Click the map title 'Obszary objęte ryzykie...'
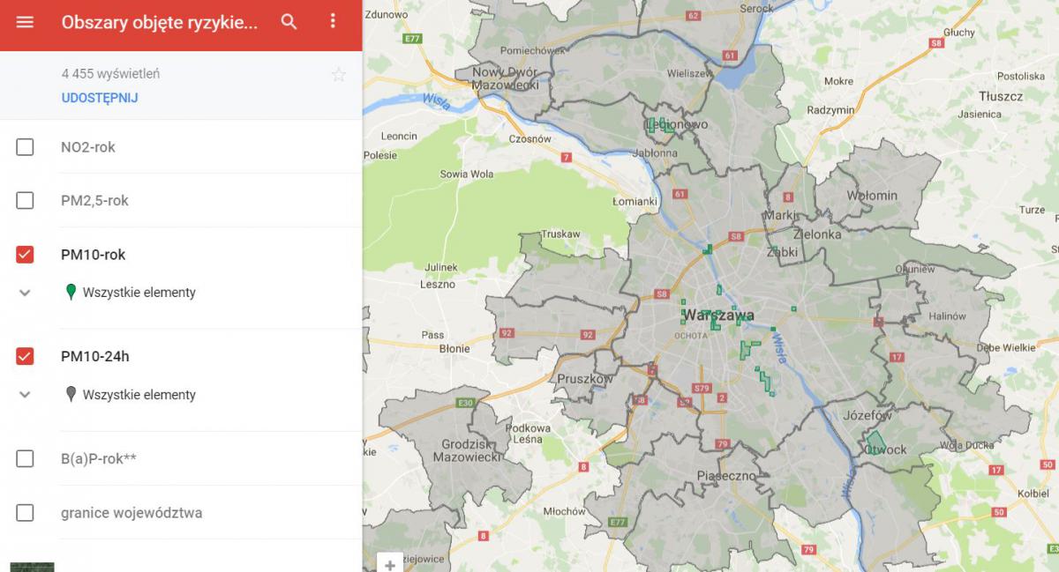Screen dimensions: 1059x572 pos(160,22)
